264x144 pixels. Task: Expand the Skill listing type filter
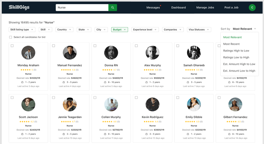(22, 30)
